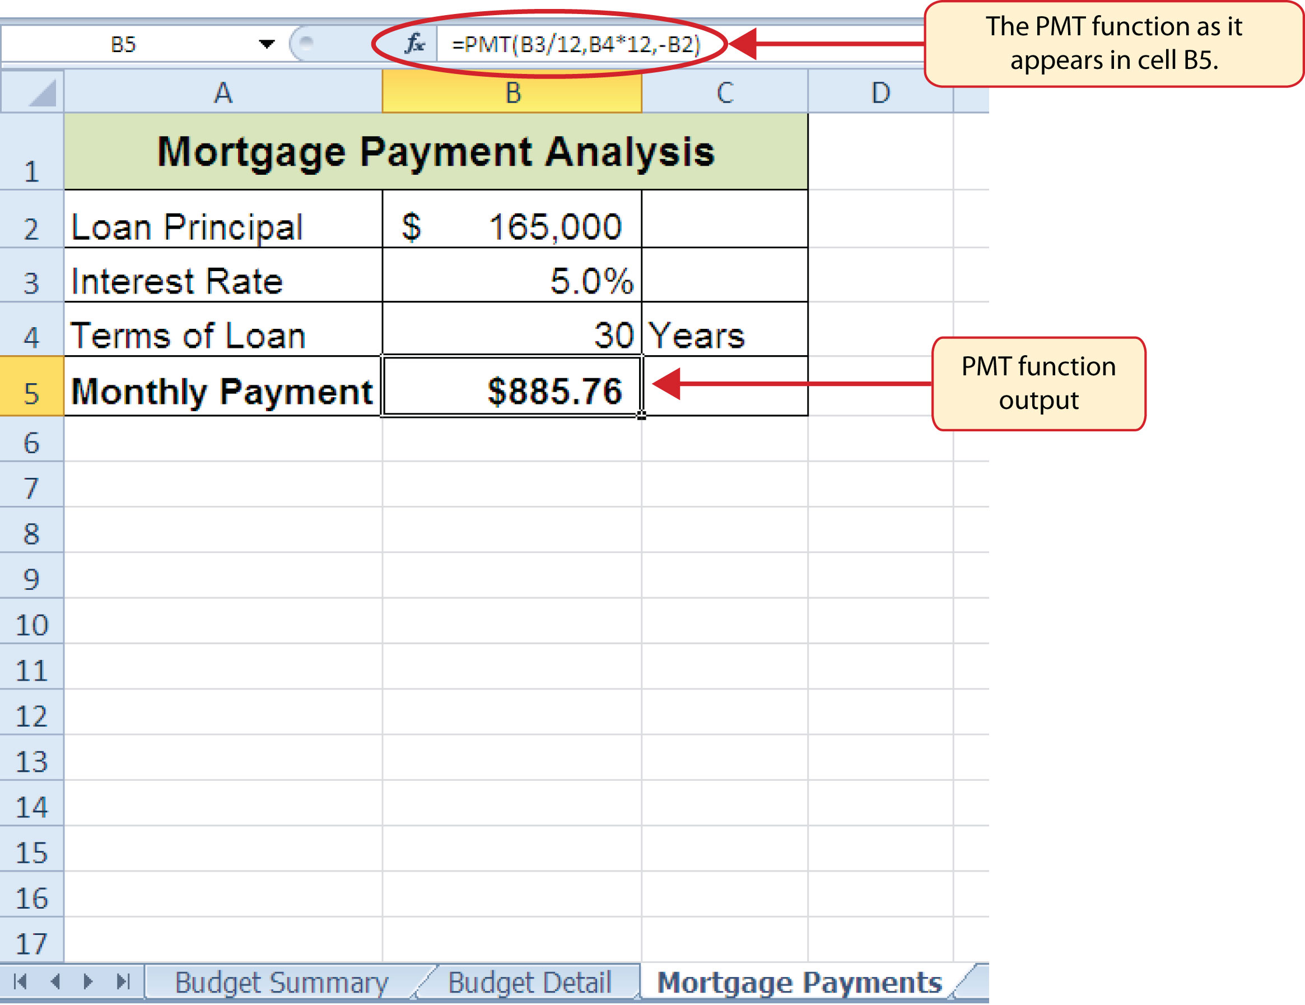
Task: Click the Interest Rate label cell
Action: pos(223,276)
